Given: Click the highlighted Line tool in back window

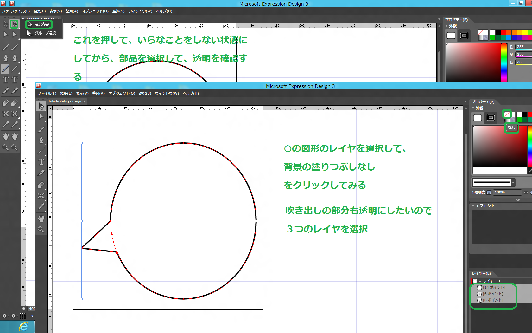Looking at the screenshot, I should (5, 69).
